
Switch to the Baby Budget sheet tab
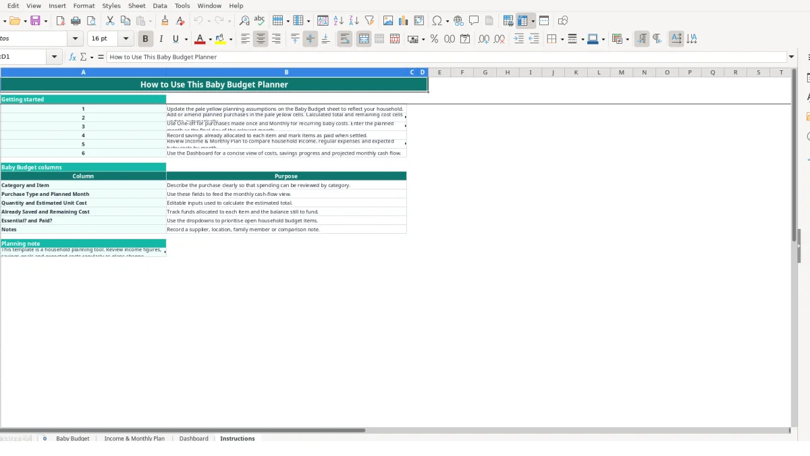pyautogui.click(x=73, y=438)
